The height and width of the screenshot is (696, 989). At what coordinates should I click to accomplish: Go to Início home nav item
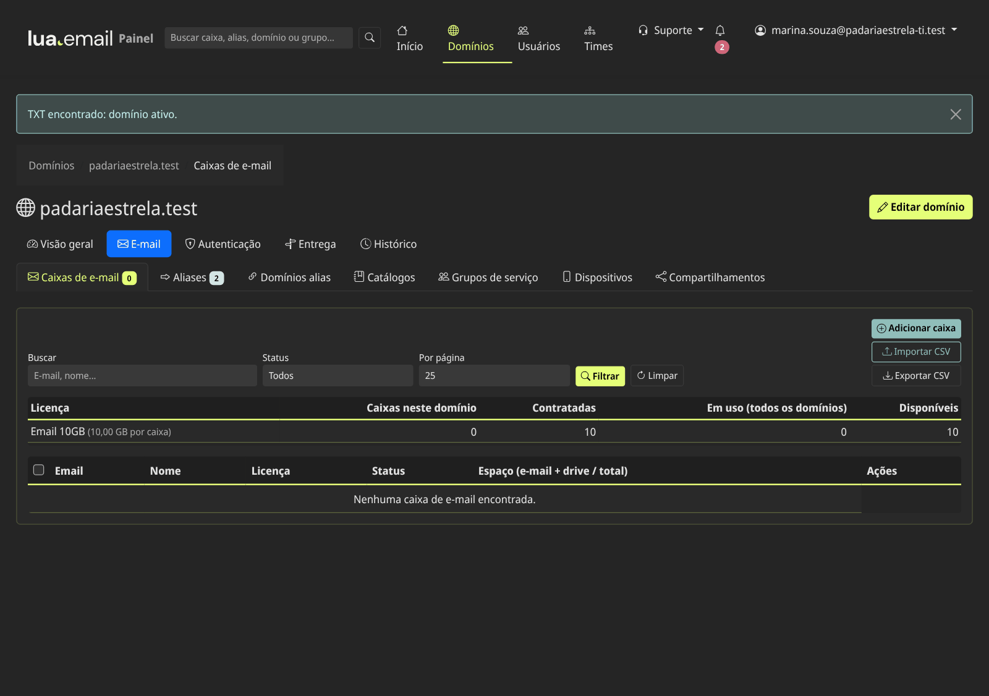pos(410,38)
